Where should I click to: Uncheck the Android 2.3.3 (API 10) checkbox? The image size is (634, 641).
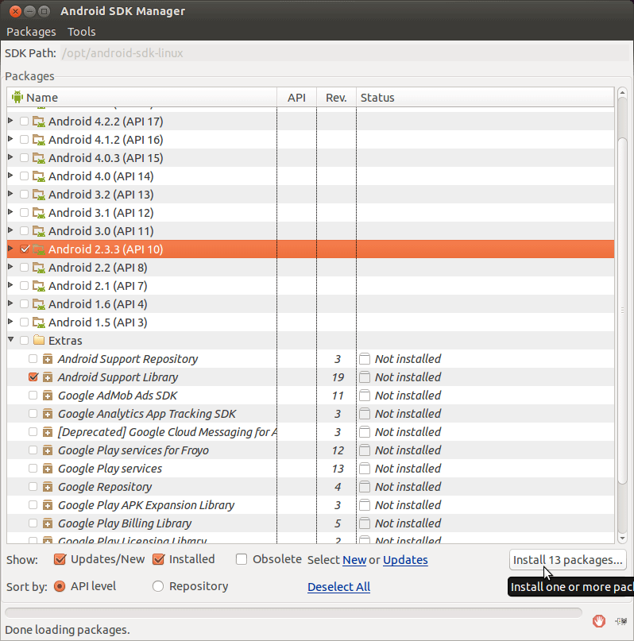25,249
